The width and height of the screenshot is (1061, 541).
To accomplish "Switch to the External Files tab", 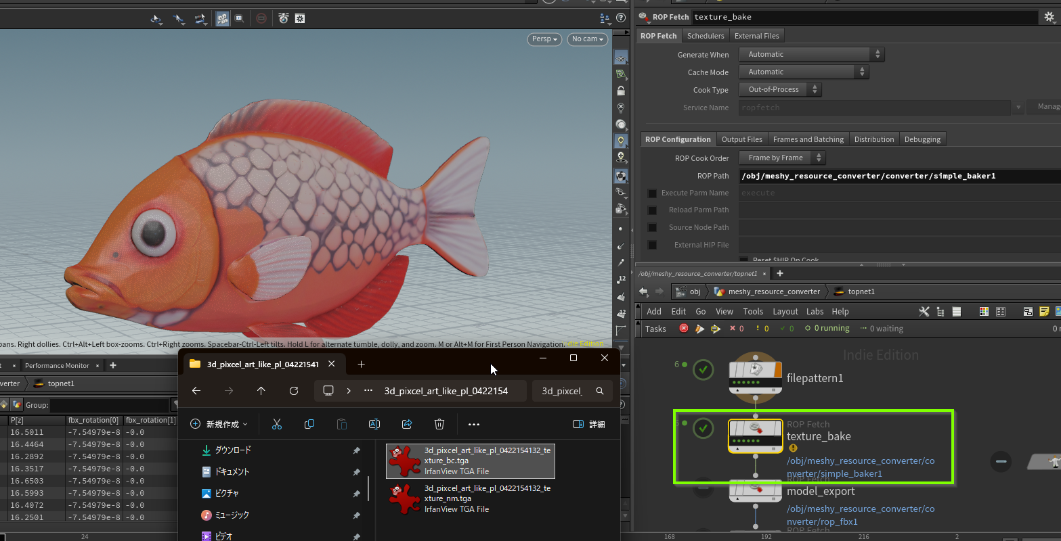I will (756, 36).
